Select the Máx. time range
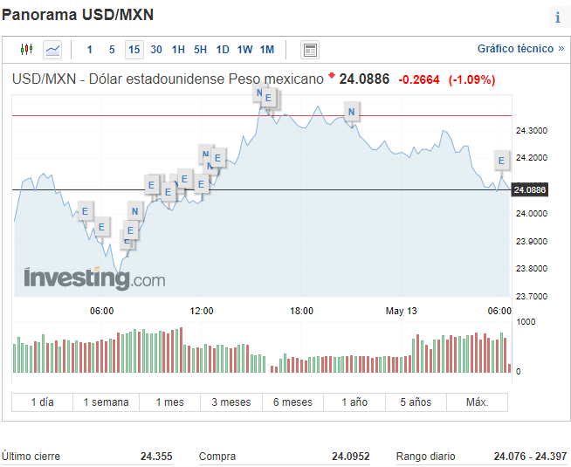The height and width of the screenshot is (467, 571). 477,402
